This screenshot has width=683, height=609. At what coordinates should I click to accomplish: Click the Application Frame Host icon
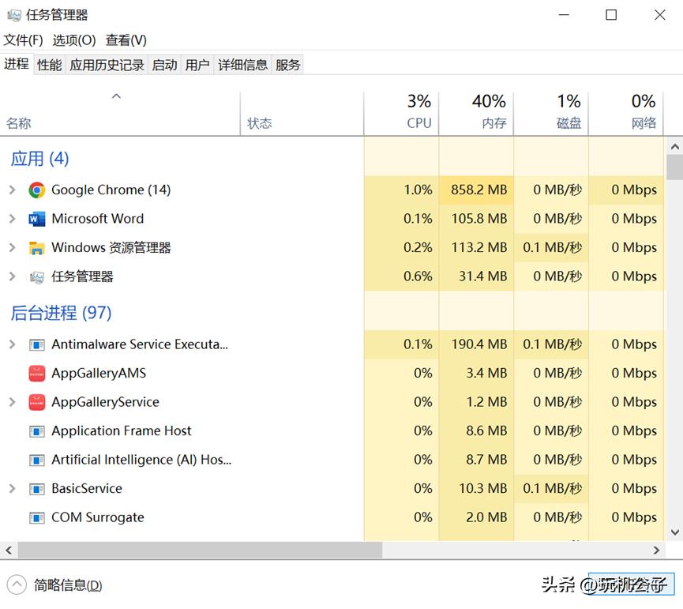[x=37, y=431]
